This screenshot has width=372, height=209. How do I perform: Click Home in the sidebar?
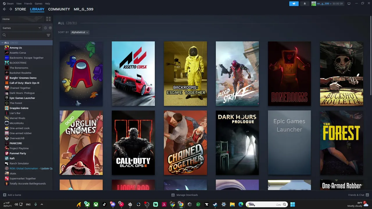[23, 19]
